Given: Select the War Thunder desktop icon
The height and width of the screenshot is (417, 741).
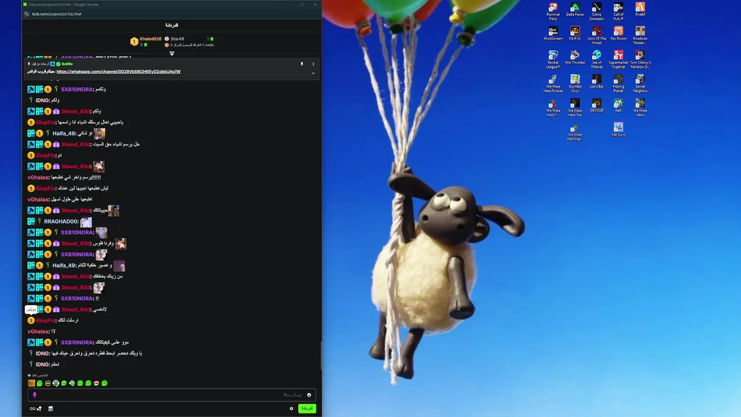Looking at the screenshot, I should click(575, 58).
